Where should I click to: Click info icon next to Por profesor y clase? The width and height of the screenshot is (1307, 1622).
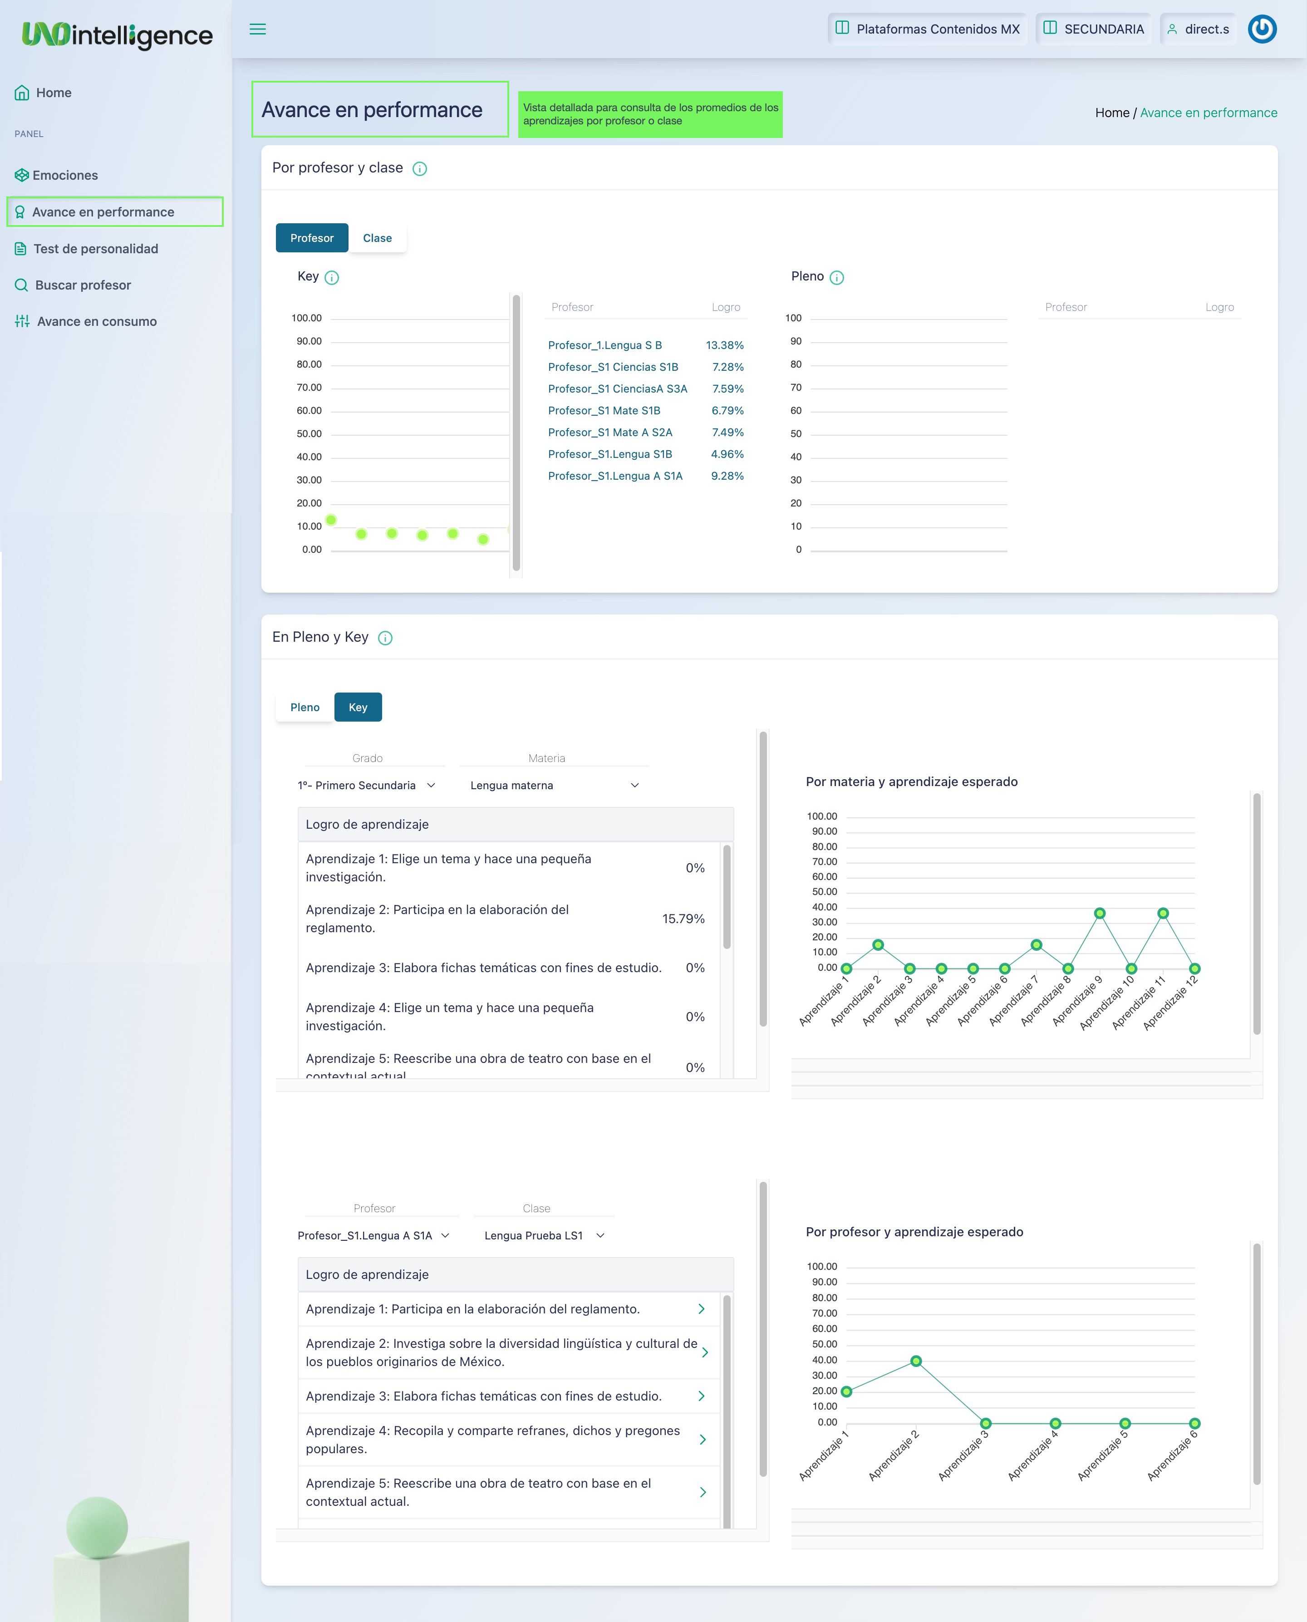420,169
